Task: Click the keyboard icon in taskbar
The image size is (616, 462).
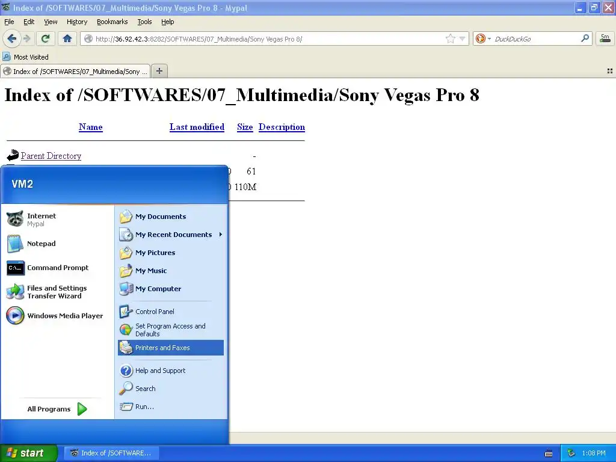Action: 549,454
